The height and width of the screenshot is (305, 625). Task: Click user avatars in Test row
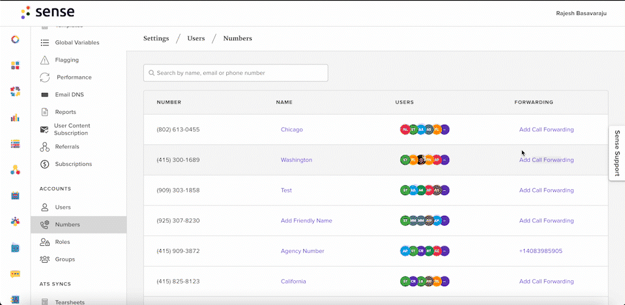coord(425,191)
